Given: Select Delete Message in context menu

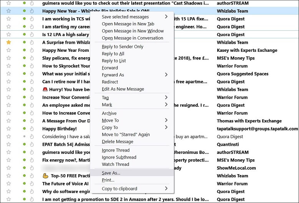Looking at the screenshot, I should pyautogui.click(x=132, y=142).
